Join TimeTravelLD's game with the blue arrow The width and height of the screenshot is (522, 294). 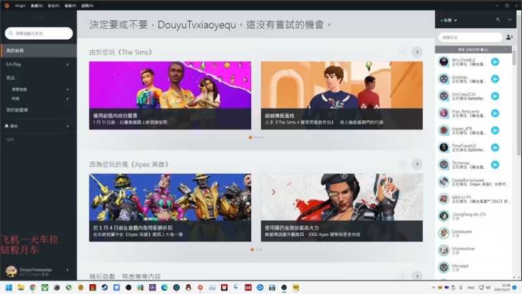[495, 148]
